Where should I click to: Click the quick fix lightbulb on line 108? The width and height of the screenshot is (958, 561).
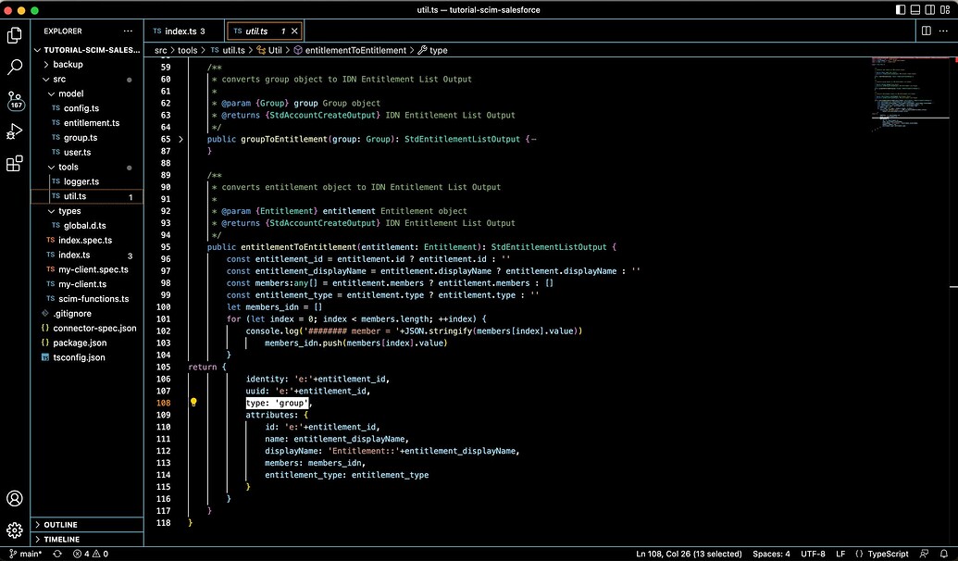coord(193,402)
